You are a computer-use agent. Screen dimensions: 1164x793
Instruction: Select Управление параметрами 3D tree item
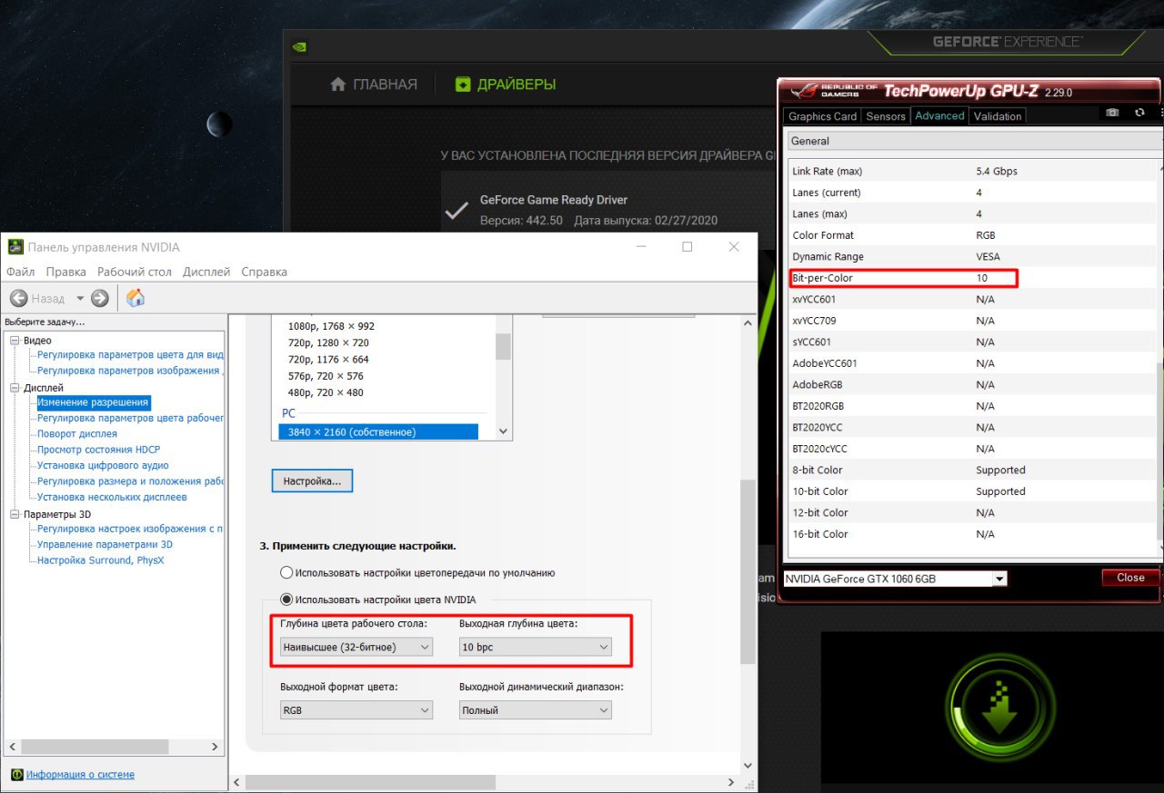pos(105,544)
